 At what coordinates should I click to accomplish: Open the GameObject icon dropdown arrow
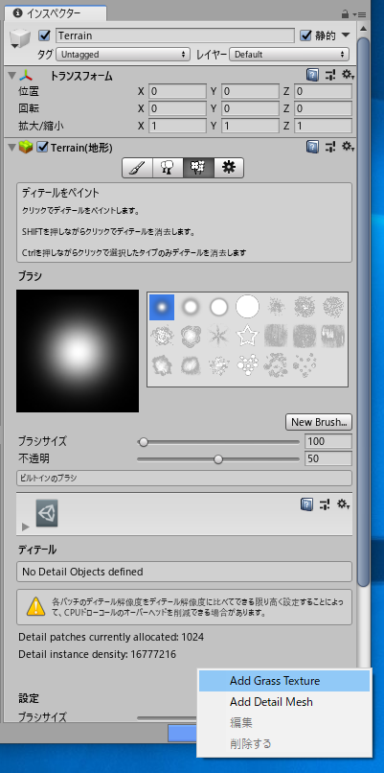[14, 46]
